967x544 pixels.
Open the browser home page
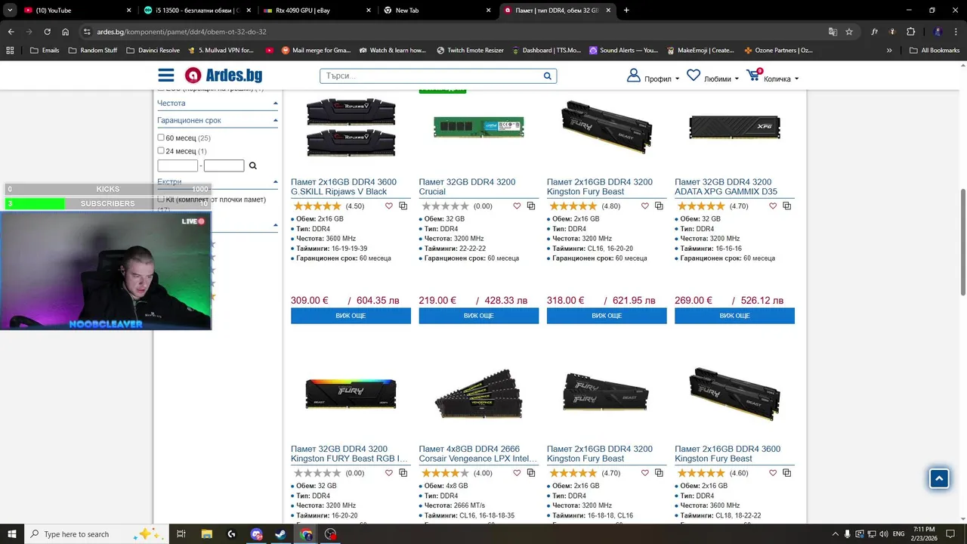[x=66, y=32]
